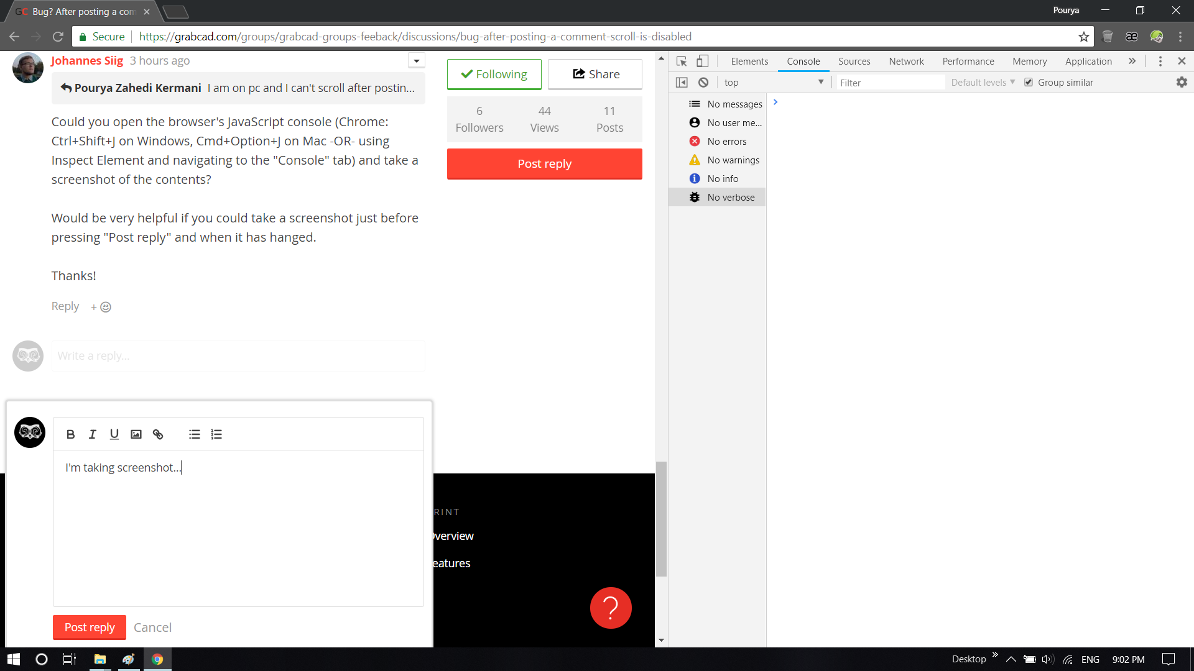Open the Elements tab

tap(749, 61)
